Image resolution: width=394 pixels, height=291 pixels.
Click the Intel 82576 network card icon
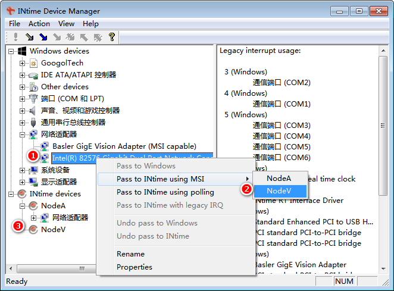click(45, 158)
